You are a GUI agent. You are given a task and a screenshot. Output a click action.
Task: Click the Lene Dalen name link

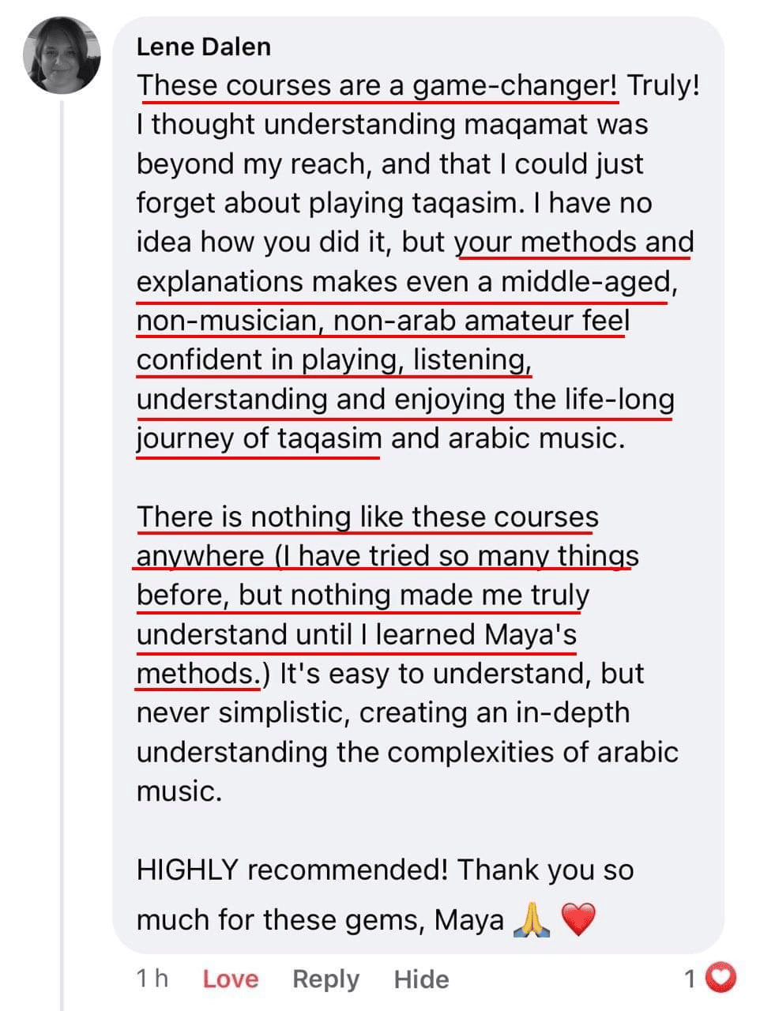(203, 47)
